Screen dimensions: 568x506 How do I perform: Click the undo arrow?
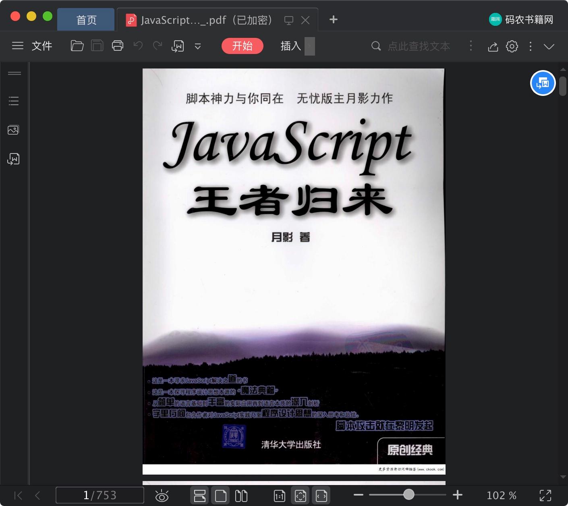(x=138, y=46)
